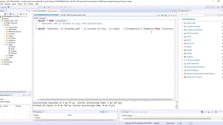Click the Export icon in Quick View

click(185, 40)
